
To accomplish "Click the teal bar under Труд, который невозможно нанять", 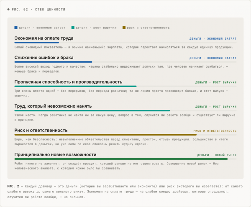I will (x=92, y=111).
